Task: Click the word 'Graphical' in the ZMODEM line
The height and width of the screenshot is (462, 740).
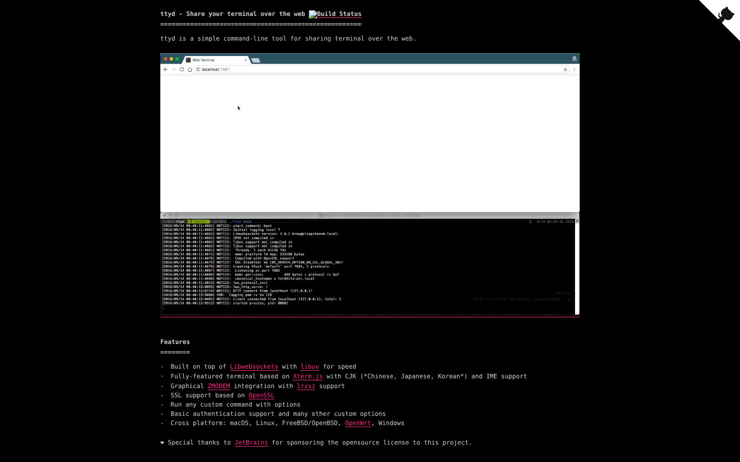Action: point(187,386)
